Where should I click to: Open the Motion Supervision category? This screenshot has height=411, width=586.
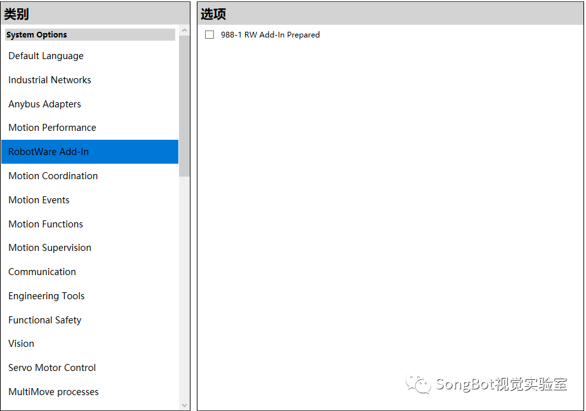[90, 248]
